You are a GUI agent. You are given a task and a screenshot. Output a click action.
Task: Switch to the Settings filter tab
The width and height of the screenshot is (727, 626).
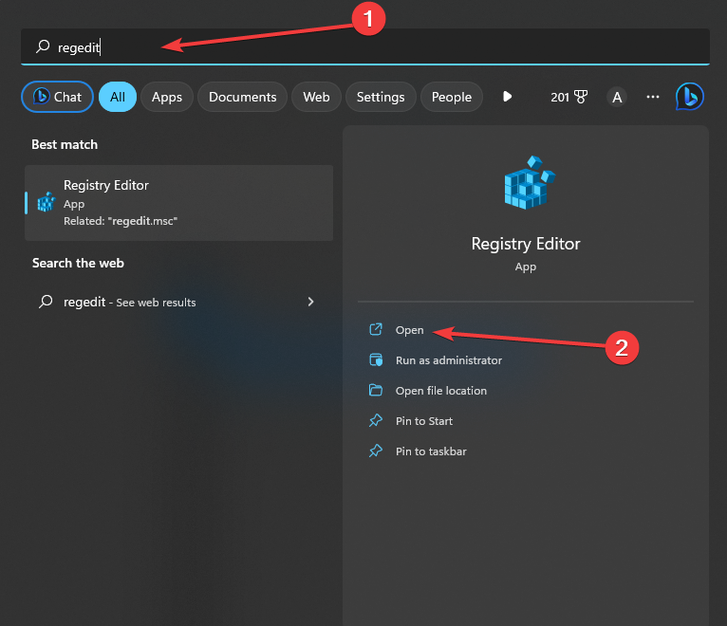click(x=381, y=97)
